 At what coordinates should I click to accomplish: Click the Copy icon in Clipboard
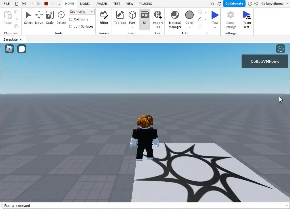16,12
